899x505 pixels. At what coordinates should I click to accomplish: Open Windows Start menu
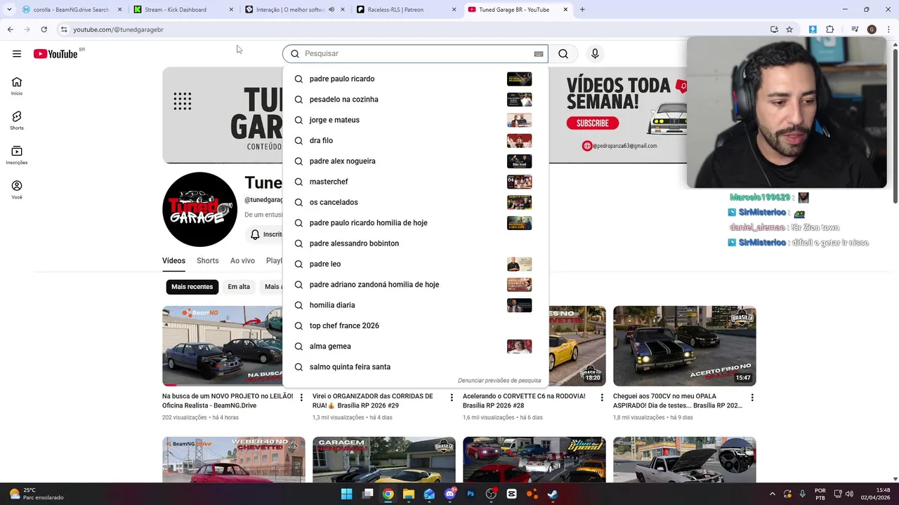[x=346, y=494]
